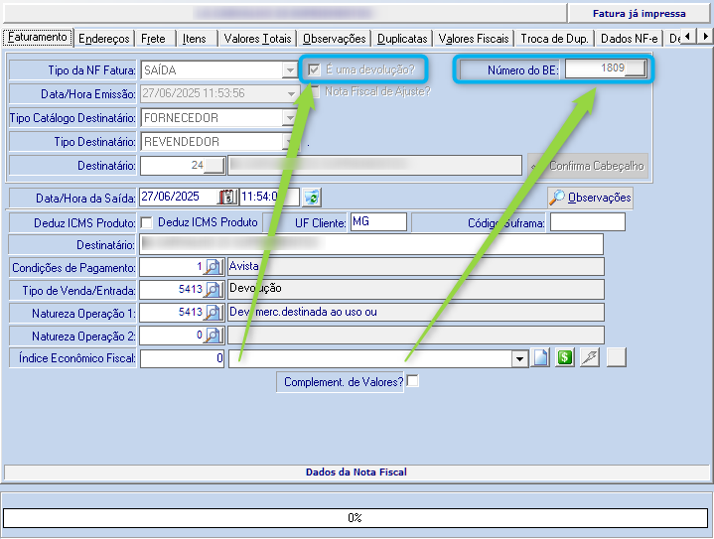The image size is (714, 539).
Task: Open the Índice Econômico Fiscal dropdown list
Action: (x=518, y=358)
